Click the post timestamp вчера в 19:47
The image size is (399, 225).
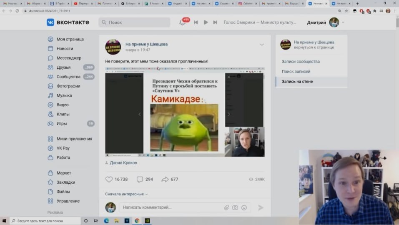click(138, 50)
